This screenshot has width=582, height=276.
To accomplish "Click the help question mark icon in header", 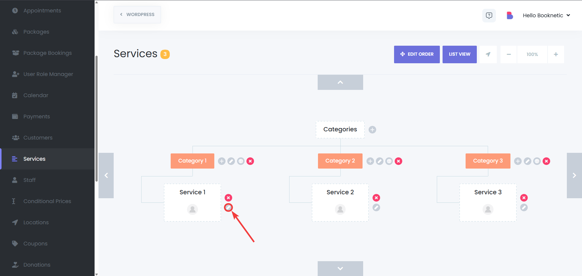I will (x=489, y=15).
